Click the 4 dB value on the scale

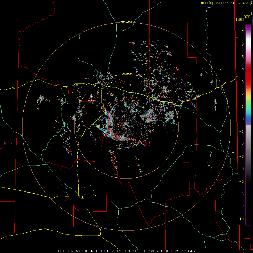pos(243,69)
